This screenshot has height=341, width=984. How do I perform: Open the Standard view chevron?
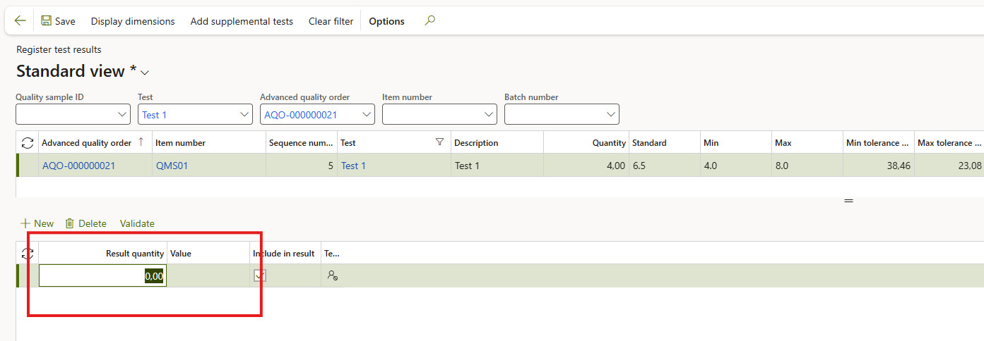tap(146, 73)
